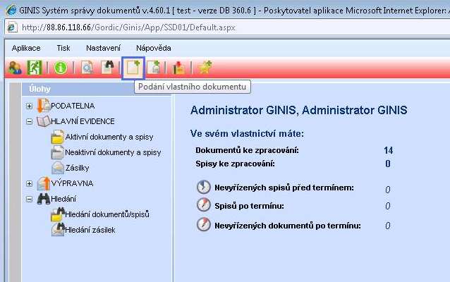450x282 pixels.
Task: Select VÝPRAVNA in the task tree
Action: pos(72,183)
